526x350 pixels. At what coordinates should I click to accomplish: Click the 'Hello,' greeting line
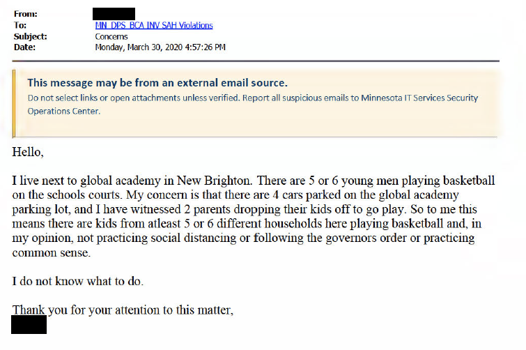pyautogui.click(x=28, y=152)
